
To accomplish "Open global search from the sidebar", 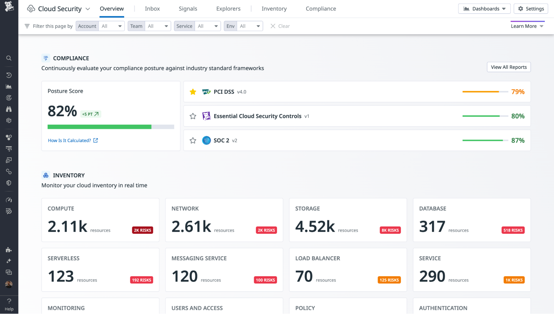I will (9, 58).
